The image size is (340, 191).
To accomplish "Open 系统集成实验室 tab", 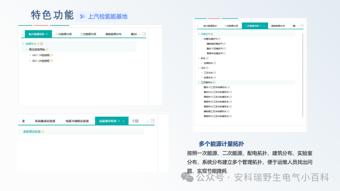I will pyautogui.click(x=45, y=121).
